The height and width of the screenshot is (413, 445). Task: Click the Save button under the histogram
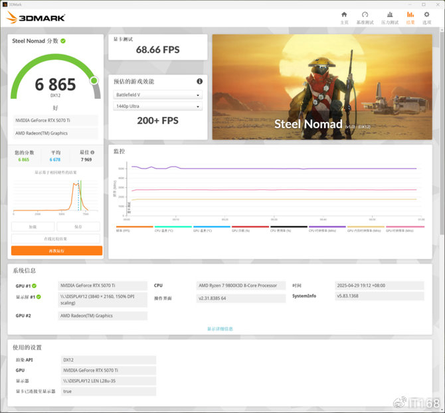(x=78, y=226)
